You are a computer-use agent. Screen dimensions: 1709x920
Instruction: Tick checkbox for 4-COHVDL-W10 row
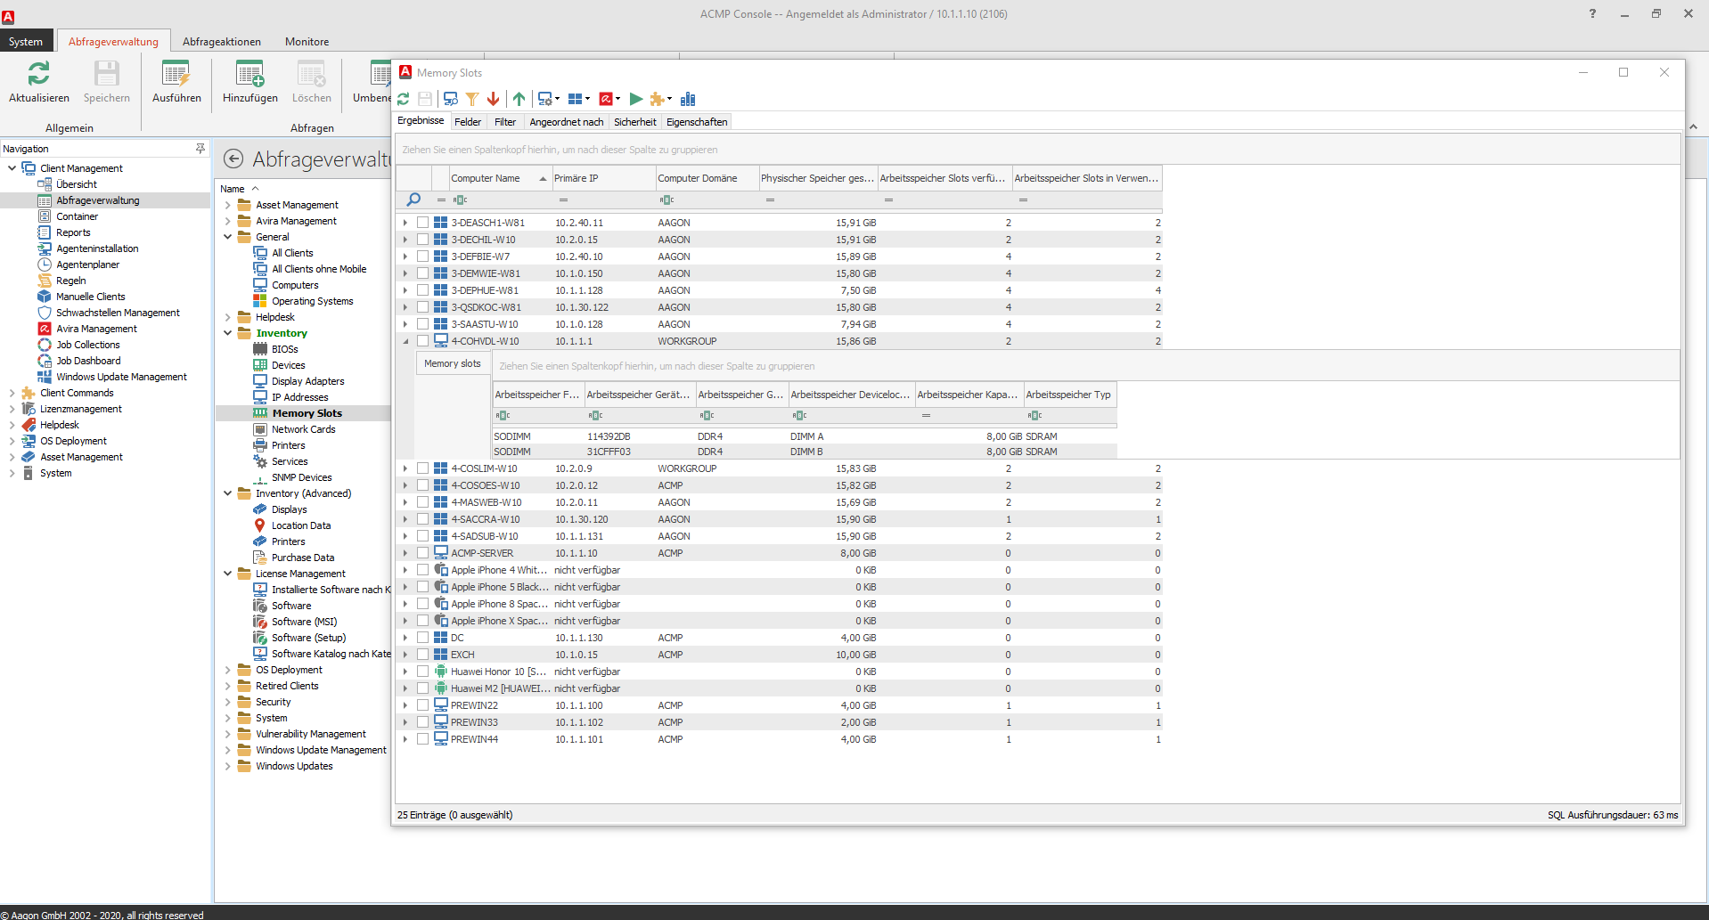423,341
